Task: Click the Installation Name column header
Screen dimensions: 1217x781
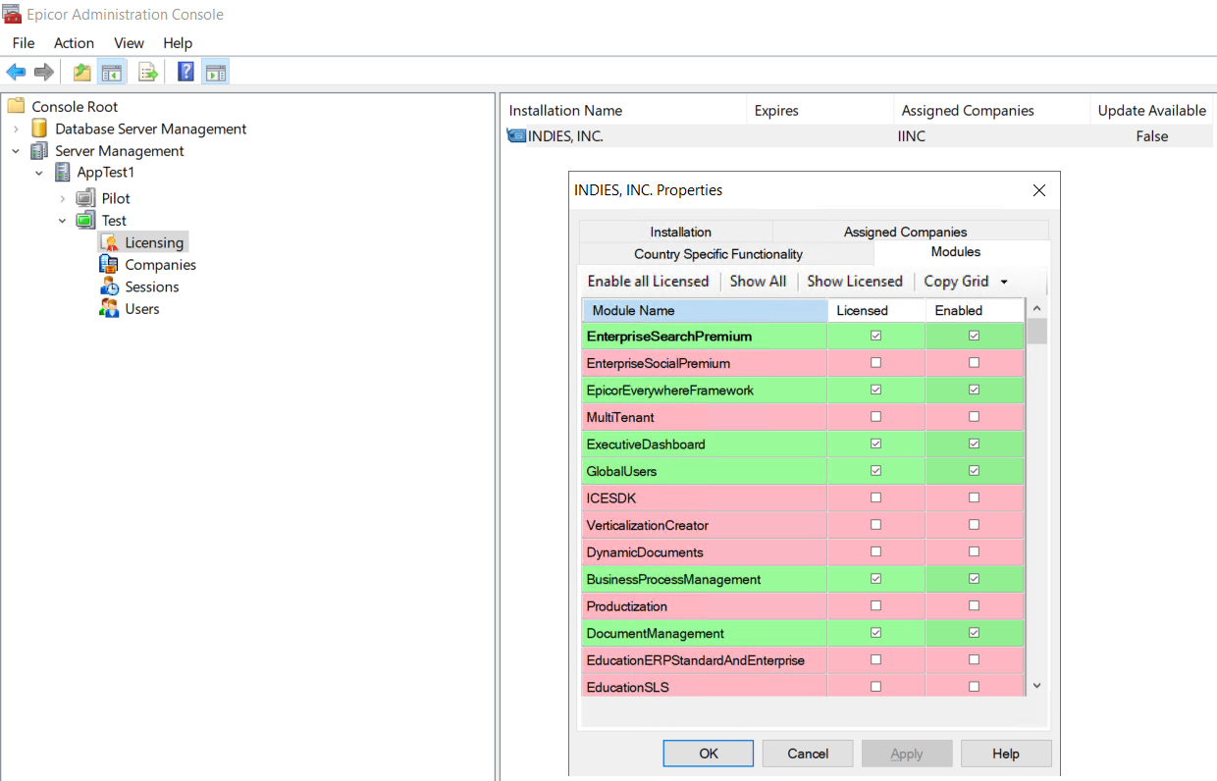Action: [623, 111]
